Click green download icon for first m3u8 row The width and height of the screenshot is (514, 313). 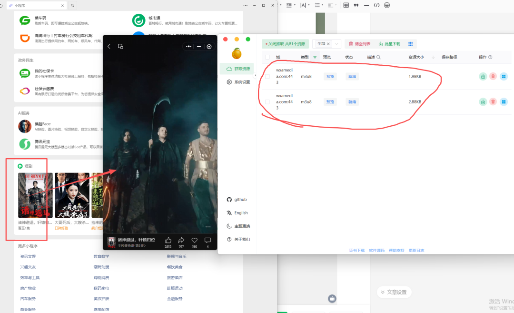pyautogui.click(x=483, y=76)
